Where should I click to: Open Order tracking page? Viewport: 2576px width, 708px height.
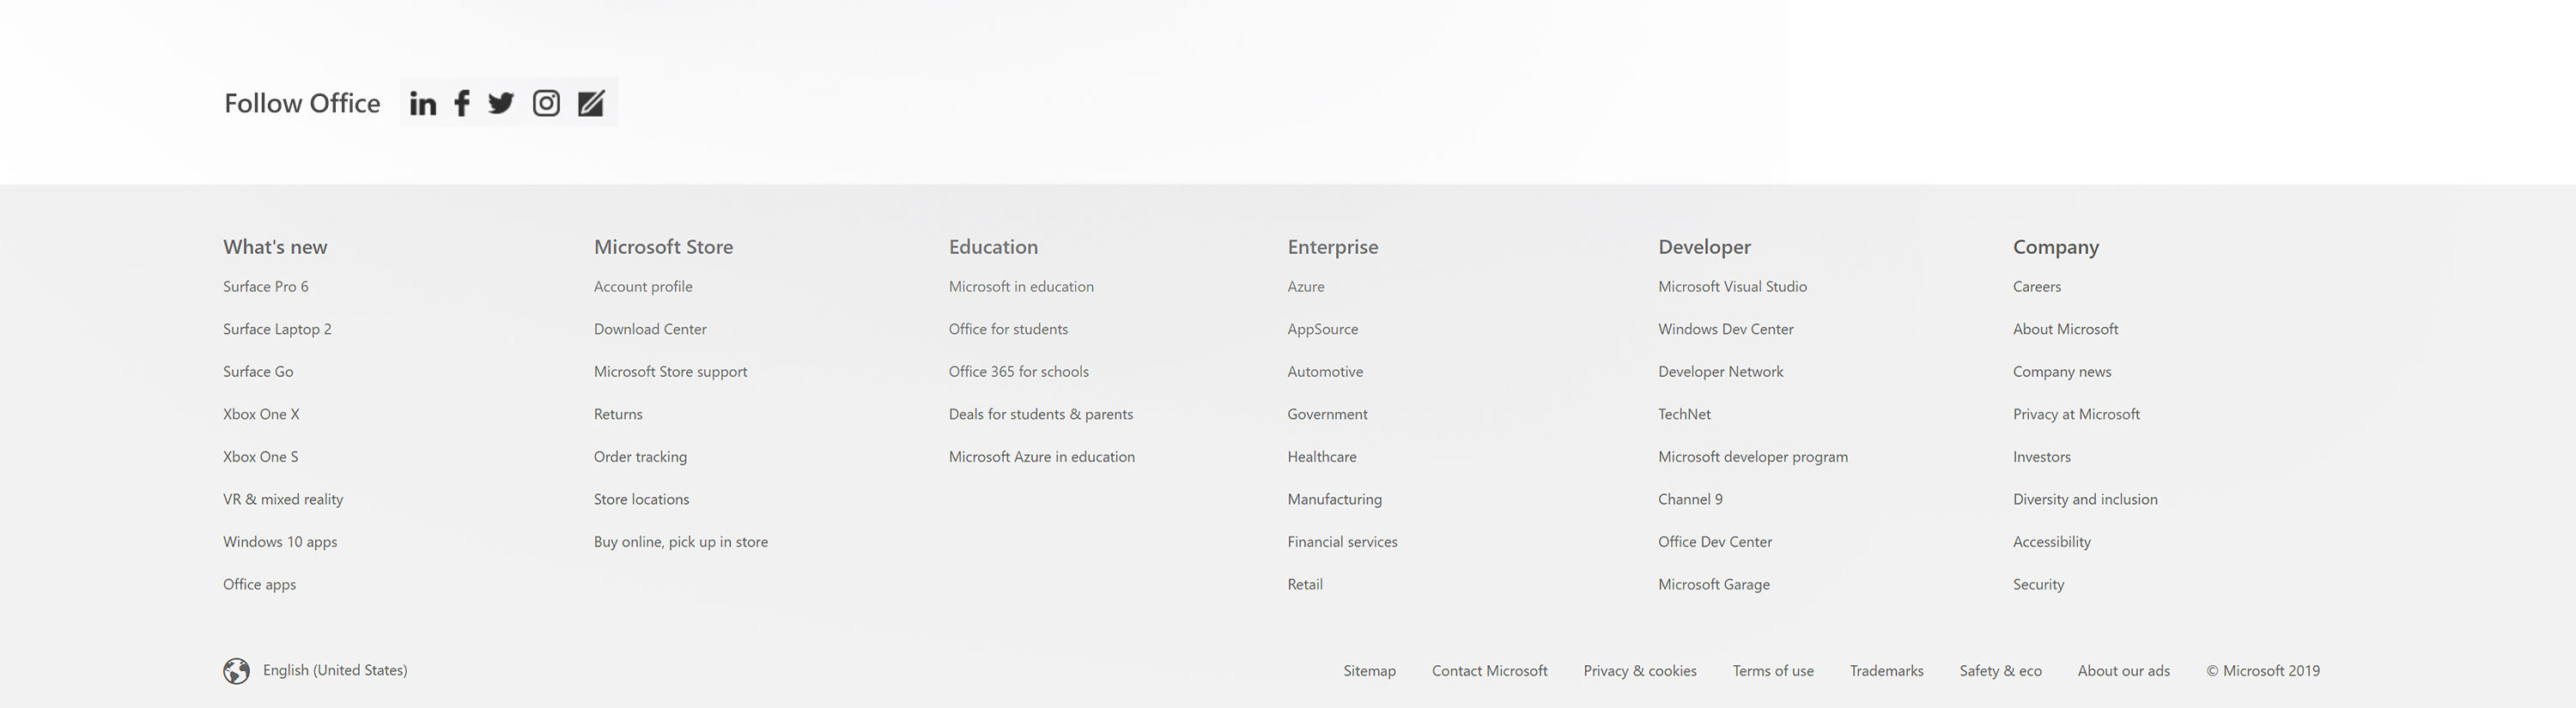tap(640, 456)
